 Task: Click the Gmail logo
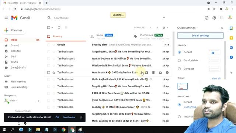click(21, 18)
